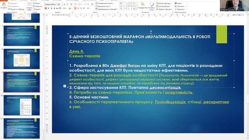Increase the font size with the larger A
This screenshot has width=249, height=140.
65,4
